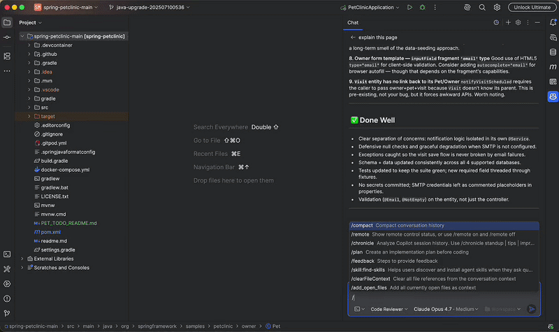Screen dimensions: 559x332
Task: Open the chat mode selector dropdown
Action: coord(359,309)
